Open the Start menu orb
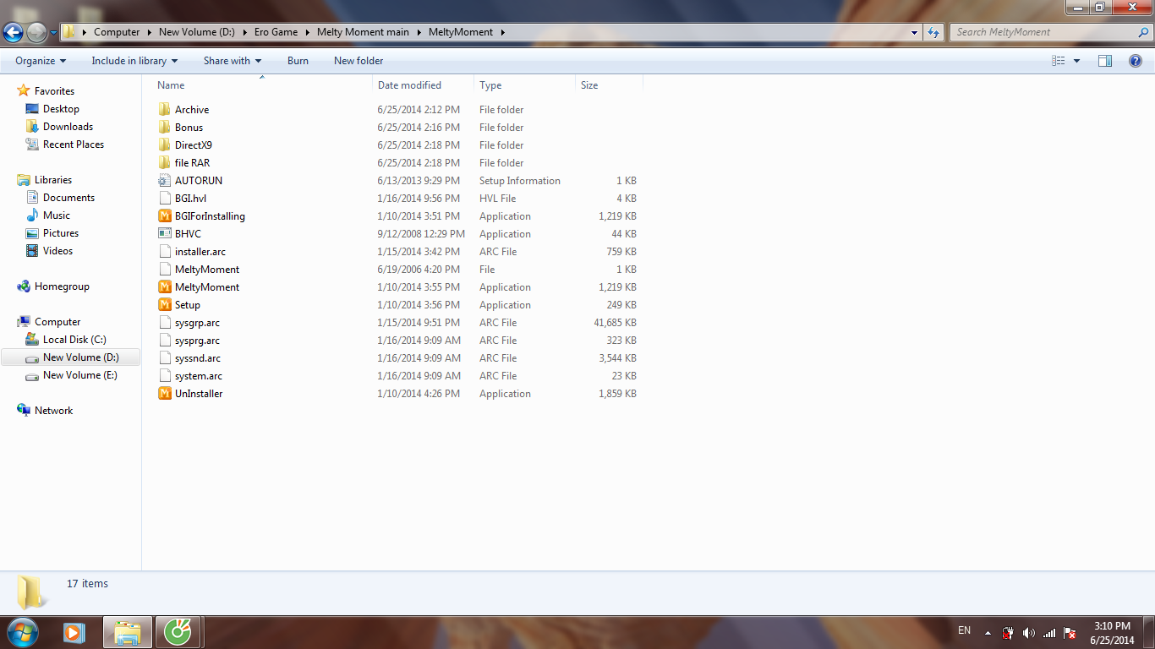Screen dimensions: 1155x649 click(x=21, y=632)
